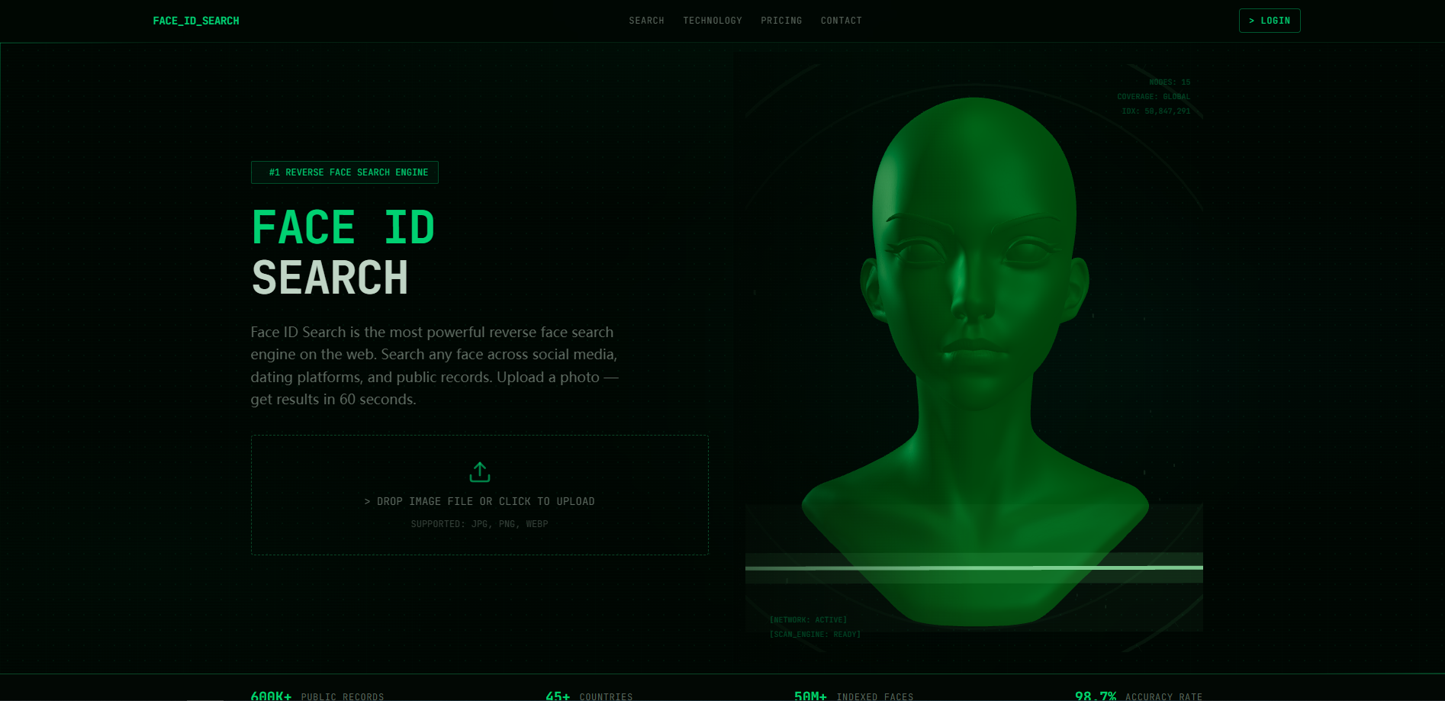This screenshot has height=701, width=1445.
Task: Click the 'ACCURACY RATE' stat label
Action: (1163, 696)
